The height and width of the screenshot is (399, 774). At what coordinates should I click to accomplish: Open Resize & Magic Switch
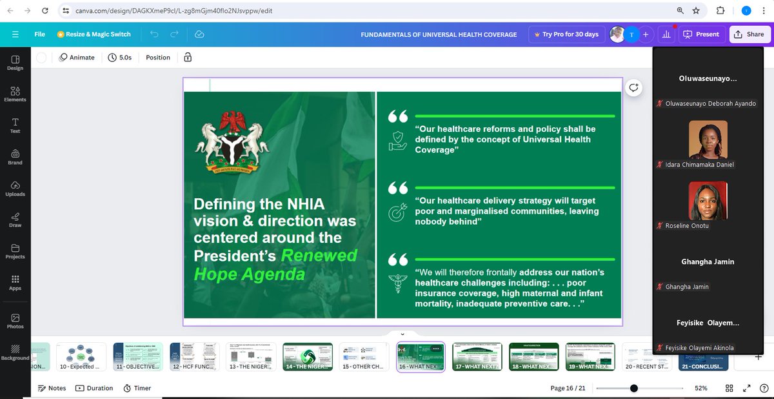[x=94, y=34]
